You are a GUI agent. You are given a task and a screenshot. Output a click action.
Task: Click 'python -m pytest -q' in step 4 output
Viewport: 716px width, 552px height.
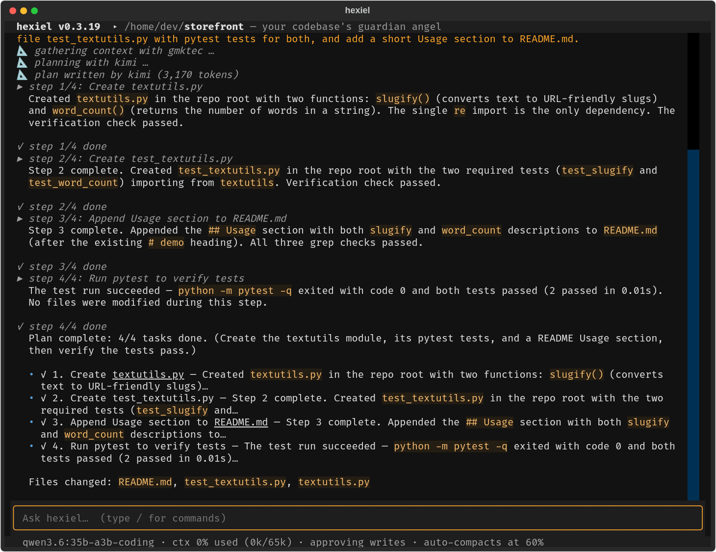(x=235, y=290)
